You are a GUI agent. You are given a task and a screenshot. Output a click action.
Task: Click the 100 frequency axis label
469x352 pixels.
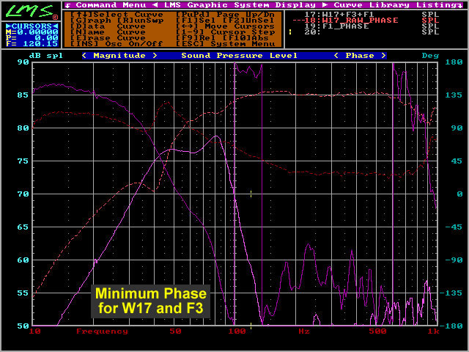click(237, 331)
